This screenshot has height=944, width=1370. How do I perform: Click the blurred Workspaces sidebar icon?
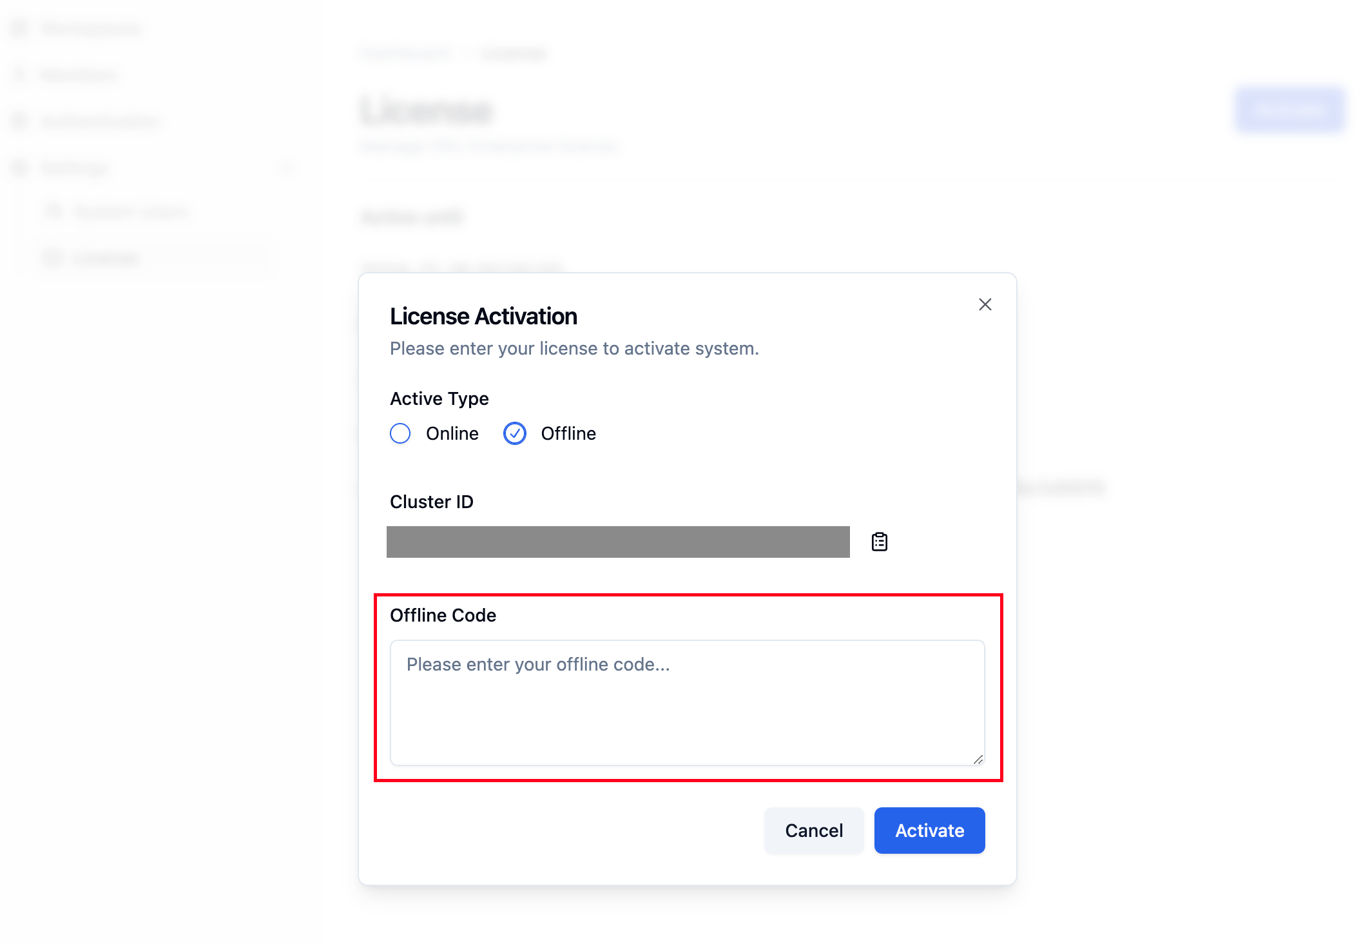(20, 29)
